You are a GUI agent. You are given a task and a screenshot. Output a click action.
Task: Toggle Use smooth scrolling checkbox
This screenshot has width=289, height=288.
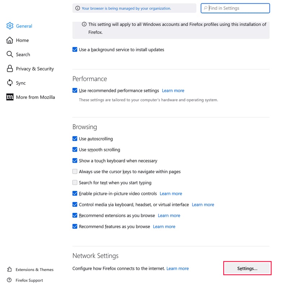click(x=75, y=150)
